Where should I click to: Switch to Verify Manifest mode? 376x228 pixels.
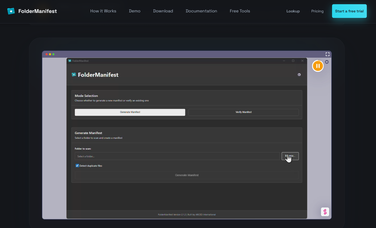[x=243, y=112]
